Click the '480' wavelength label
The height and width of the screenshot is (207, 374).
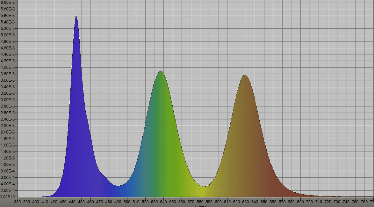pos(109,202)
